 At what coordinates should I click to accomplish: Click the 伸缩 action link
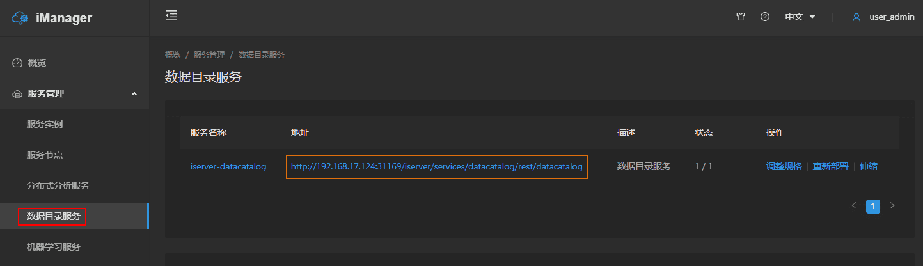(868, 166)
